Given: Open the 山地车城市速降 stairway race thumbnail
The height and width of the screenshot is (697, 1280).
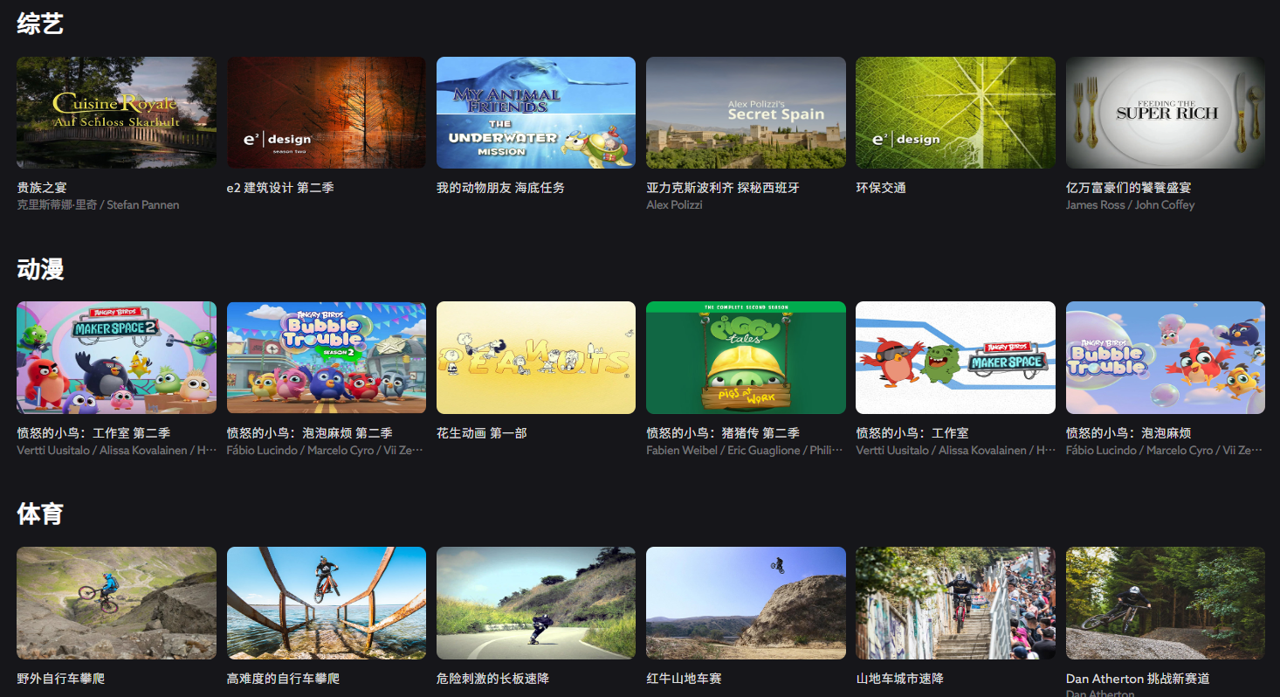Looking at the screenshot, I should (955, 603).
